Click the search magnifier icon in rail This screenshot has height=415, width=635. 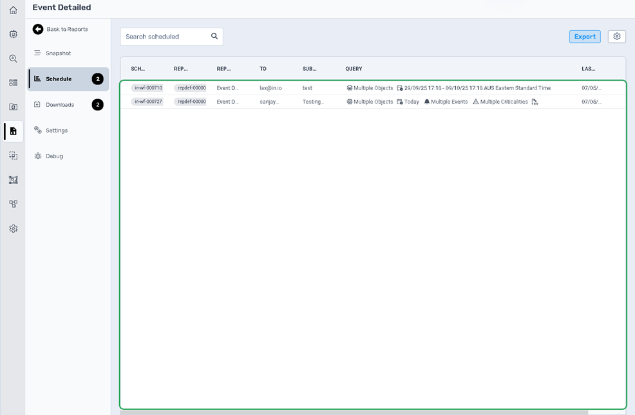13,59
